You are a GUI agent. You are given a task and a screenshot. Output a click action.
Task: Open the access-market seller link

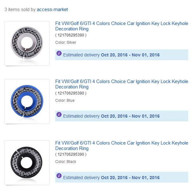click(x=52, y=10)
